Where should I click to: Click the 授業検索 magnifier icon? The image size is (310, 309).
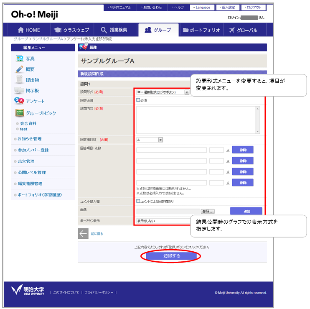click(104, 30)
